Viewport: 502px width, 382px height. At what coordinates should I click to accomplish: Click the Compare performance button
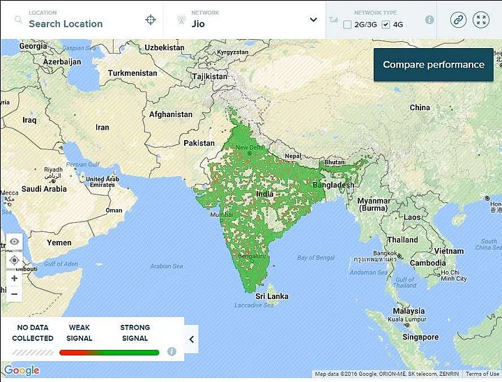(433, 65)
